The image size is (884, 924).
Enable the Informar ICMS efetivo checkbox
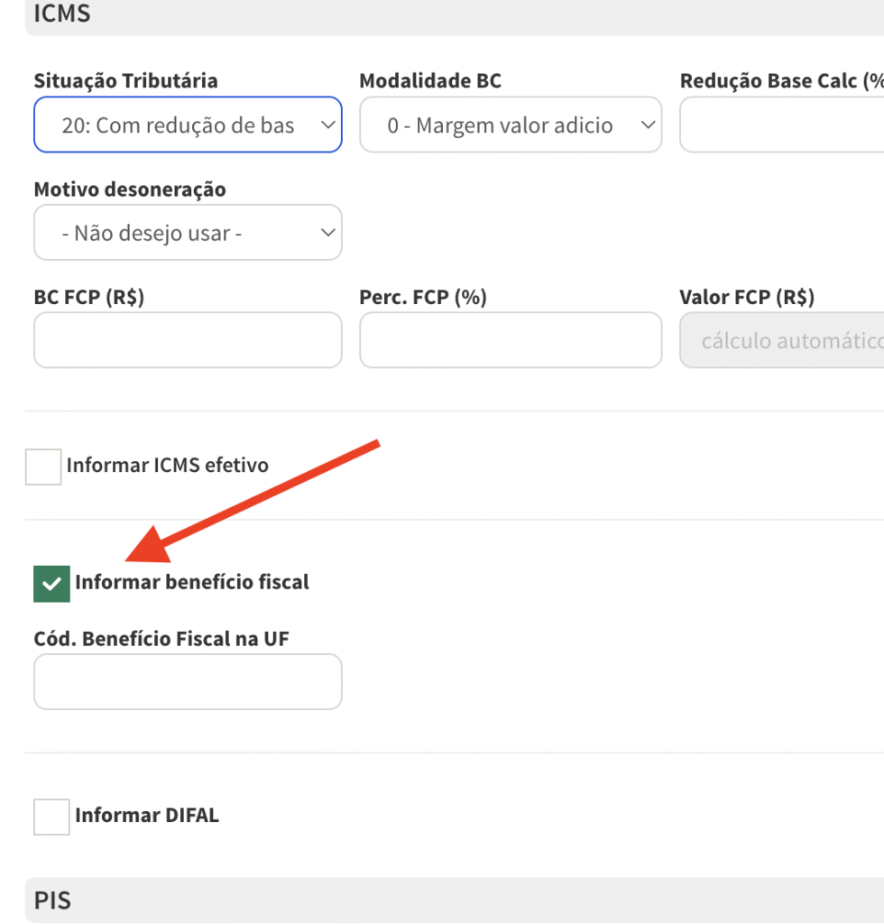click(x=43, y=467)
